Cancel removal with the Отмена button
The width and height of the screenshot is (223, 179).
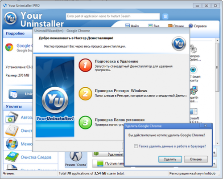point(196,159)
